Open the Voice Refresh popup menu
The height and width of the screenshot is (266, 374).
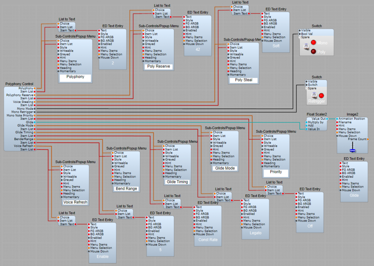click(75, 202)
